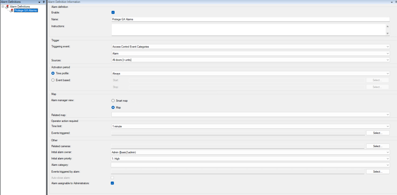Open the Time limit dropdown
The height and width of the screenshot is (195, 397).
tap(250, 126)
